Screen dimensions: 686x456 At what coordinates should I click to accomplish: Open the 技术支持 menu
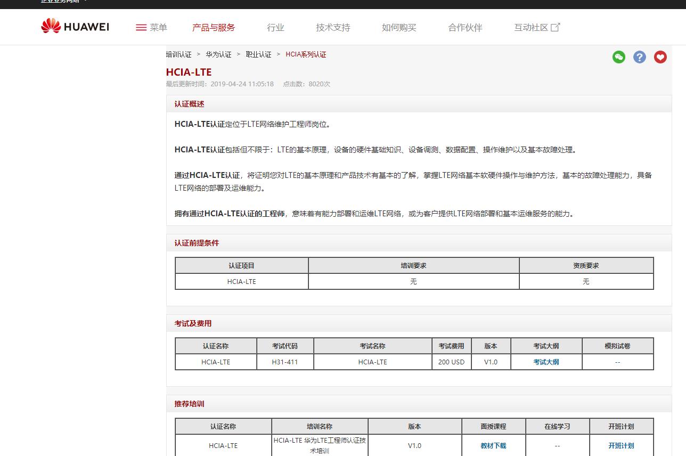tap(333, 28)
